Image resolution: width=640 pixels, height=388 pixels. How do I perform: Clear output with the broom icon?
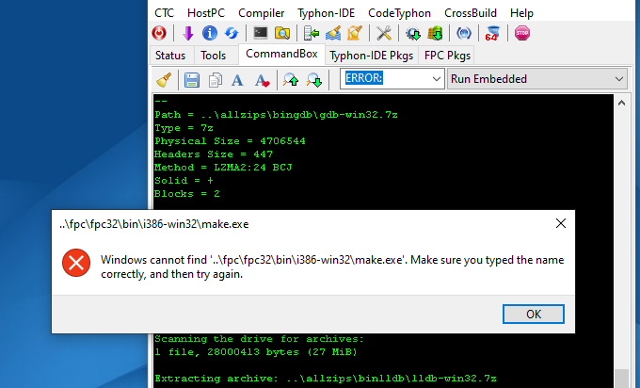[x=163, y=80]
